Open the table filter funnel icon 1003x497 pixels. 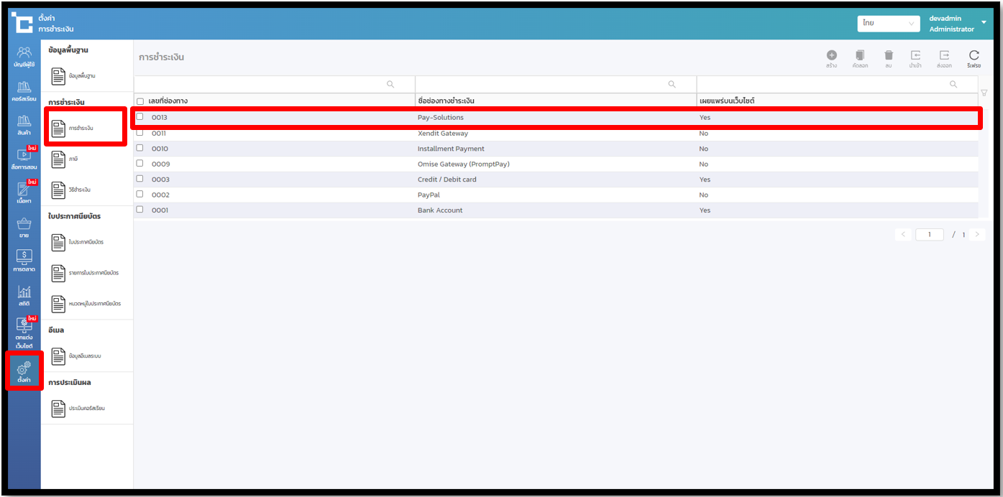click(984, 93)
